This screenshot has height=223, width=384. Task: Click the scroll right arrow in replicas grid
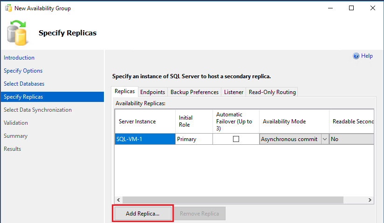point(370,200)
